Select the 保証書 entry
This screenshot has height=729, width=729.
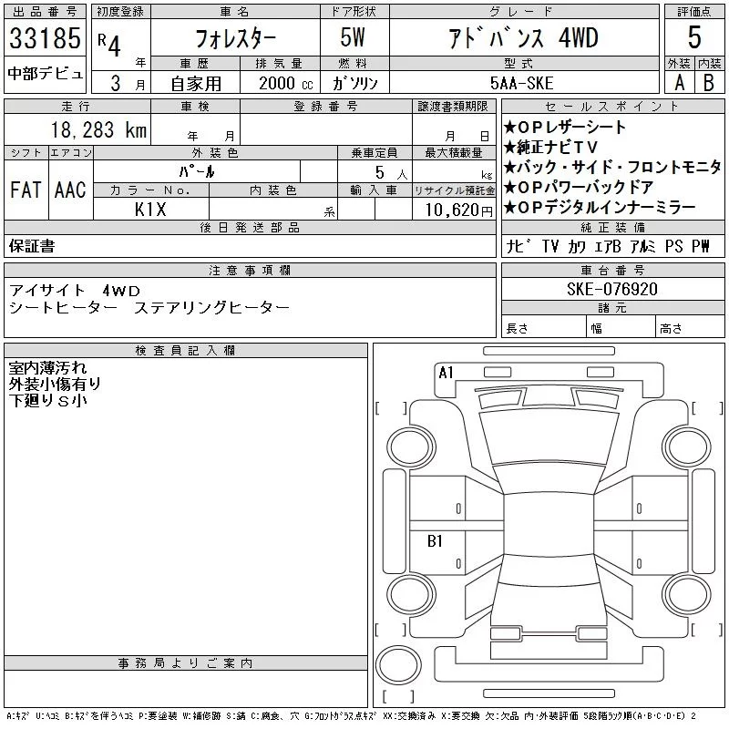[32, 246]
